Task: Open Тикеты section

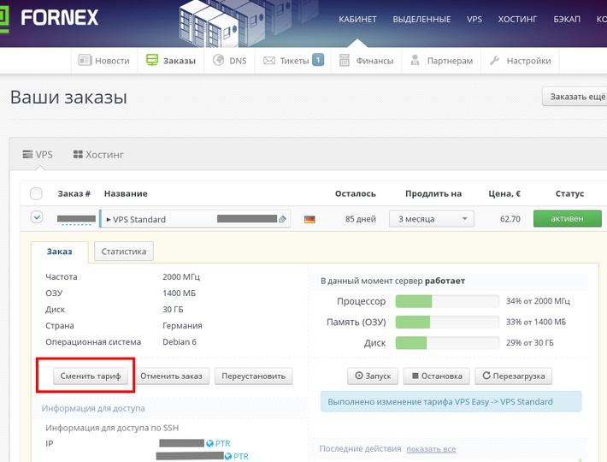Action: (x=293, y=61)
